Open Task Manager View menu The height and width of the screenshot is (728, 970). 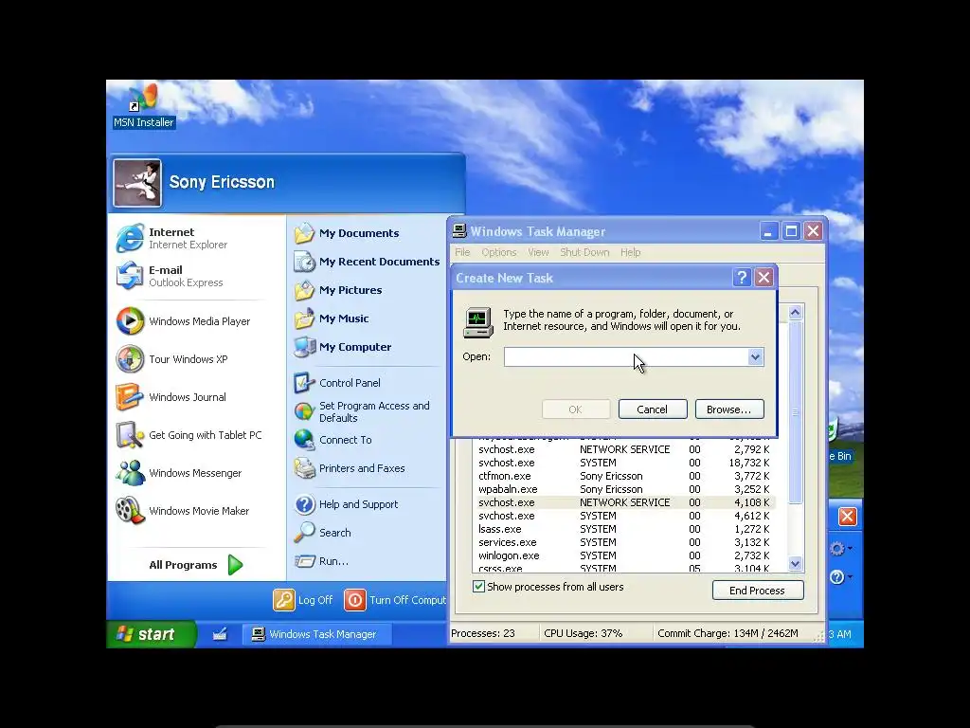point(538,252)
